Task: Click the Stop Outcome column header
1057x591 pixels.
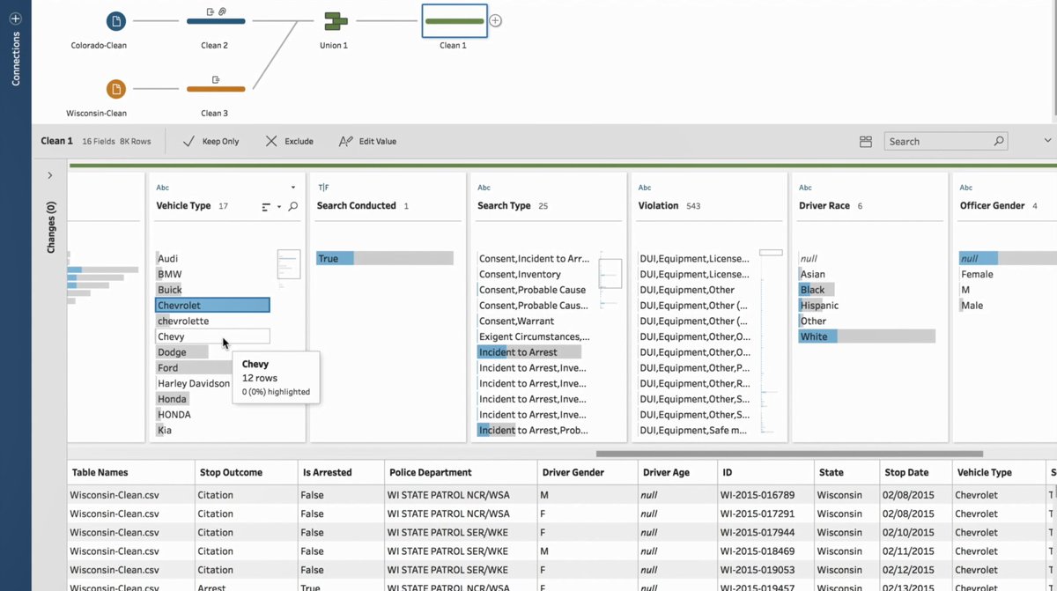Action: click(x=246, y=472)
